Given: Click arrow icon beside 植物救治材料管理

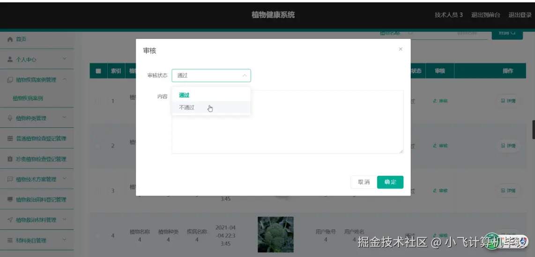Looking at the screenshot, I should point(10,220).
